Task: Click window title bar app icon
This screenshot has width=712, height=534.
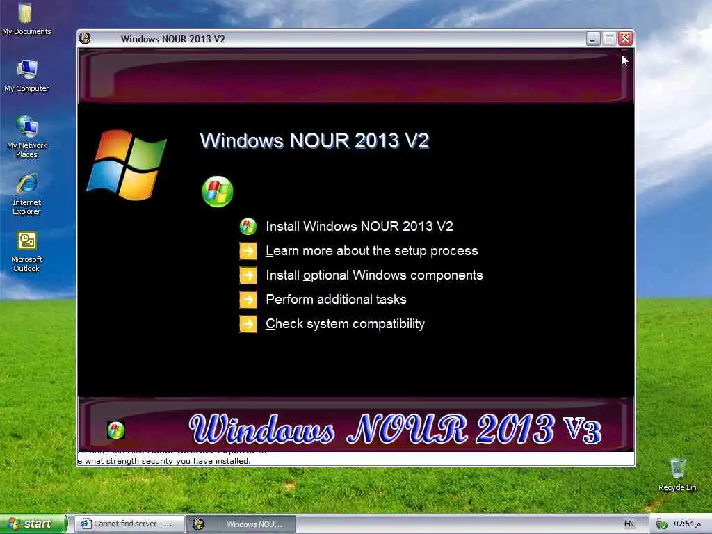Action: click(x=85, y=39)
